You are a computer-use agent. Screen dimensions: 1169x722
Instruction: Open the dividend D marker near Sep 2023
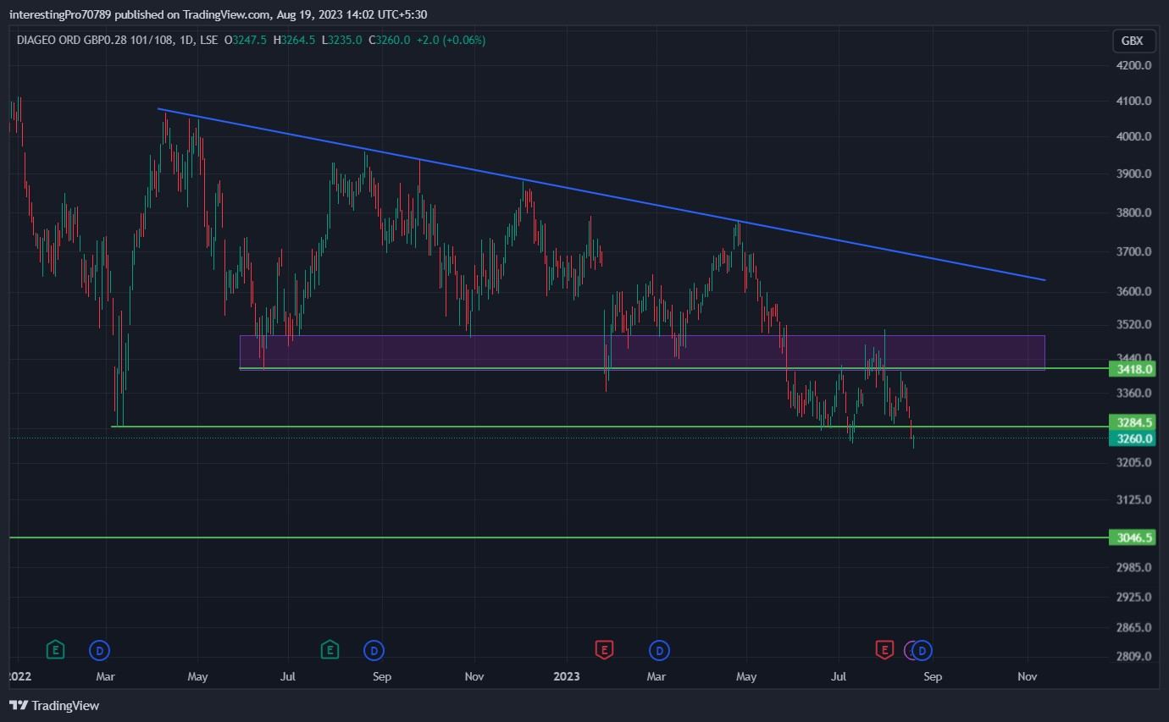[923, 650]
